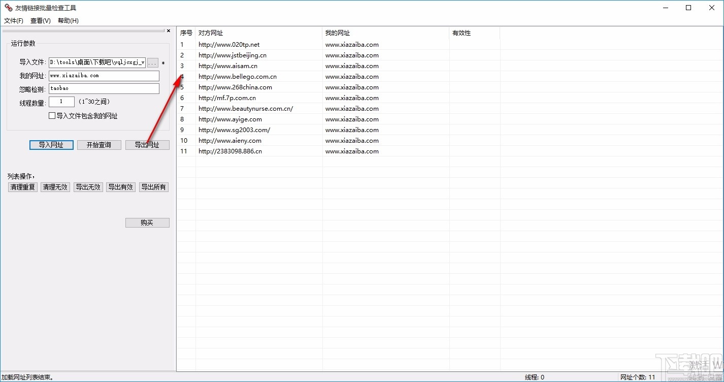Click the 忽略检测 input field
This screenshot has height=382, width=724.
tap(104, 88)
